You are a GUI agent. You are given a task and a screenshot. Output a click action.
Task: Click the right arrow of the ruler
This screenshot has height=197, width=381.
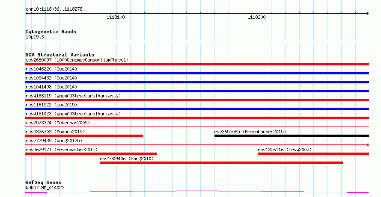tap(367, 14)
